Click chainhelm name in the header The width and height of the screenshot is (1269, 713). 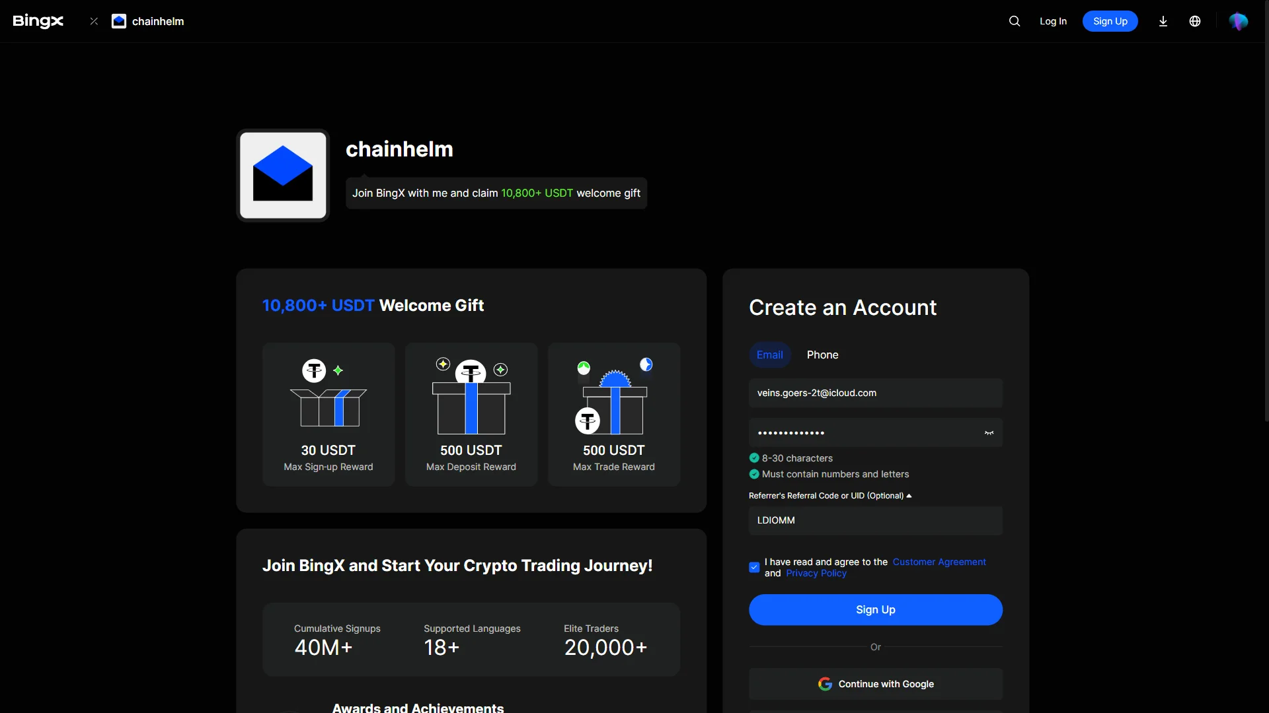[x=158, y=21]
